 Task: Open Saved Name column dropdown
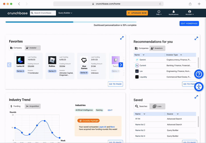click(x=144, y=114)
